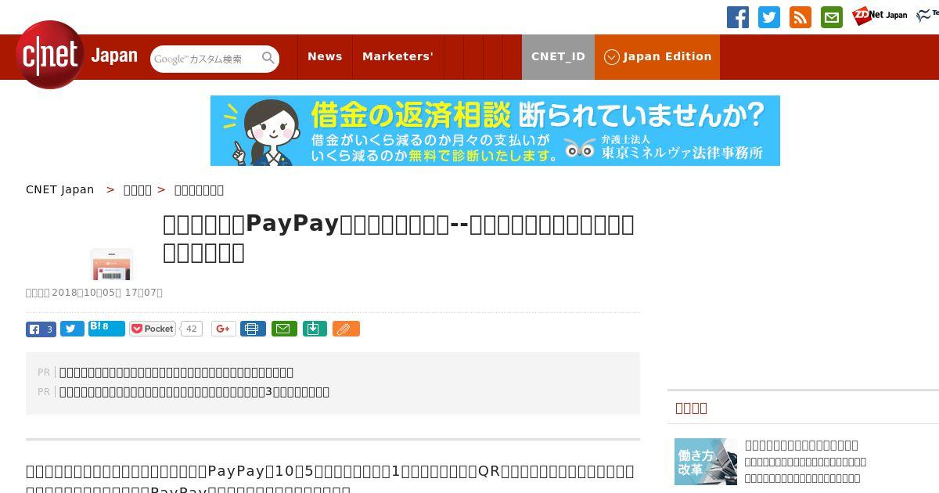Go to CNET Japan home via round logo

(x=50, y=55)
